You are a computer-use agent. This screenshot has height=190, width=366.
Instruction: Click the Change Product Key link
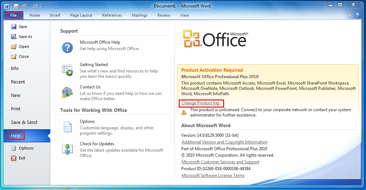coord(201,103)
